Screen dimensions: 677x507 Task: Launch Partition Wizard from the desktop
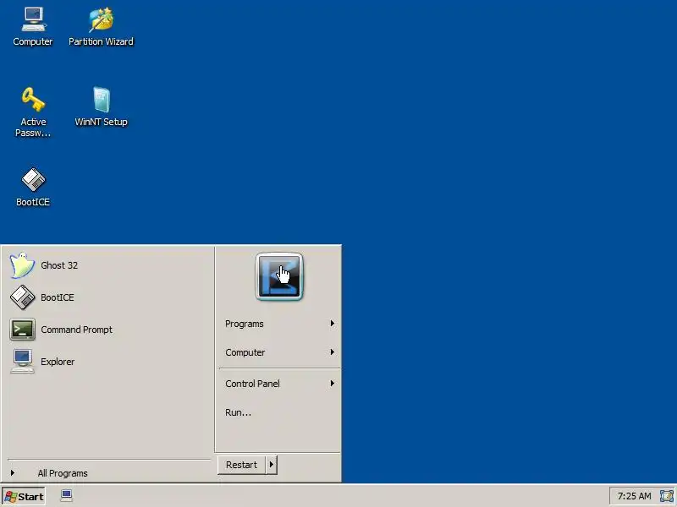(101, 27)
